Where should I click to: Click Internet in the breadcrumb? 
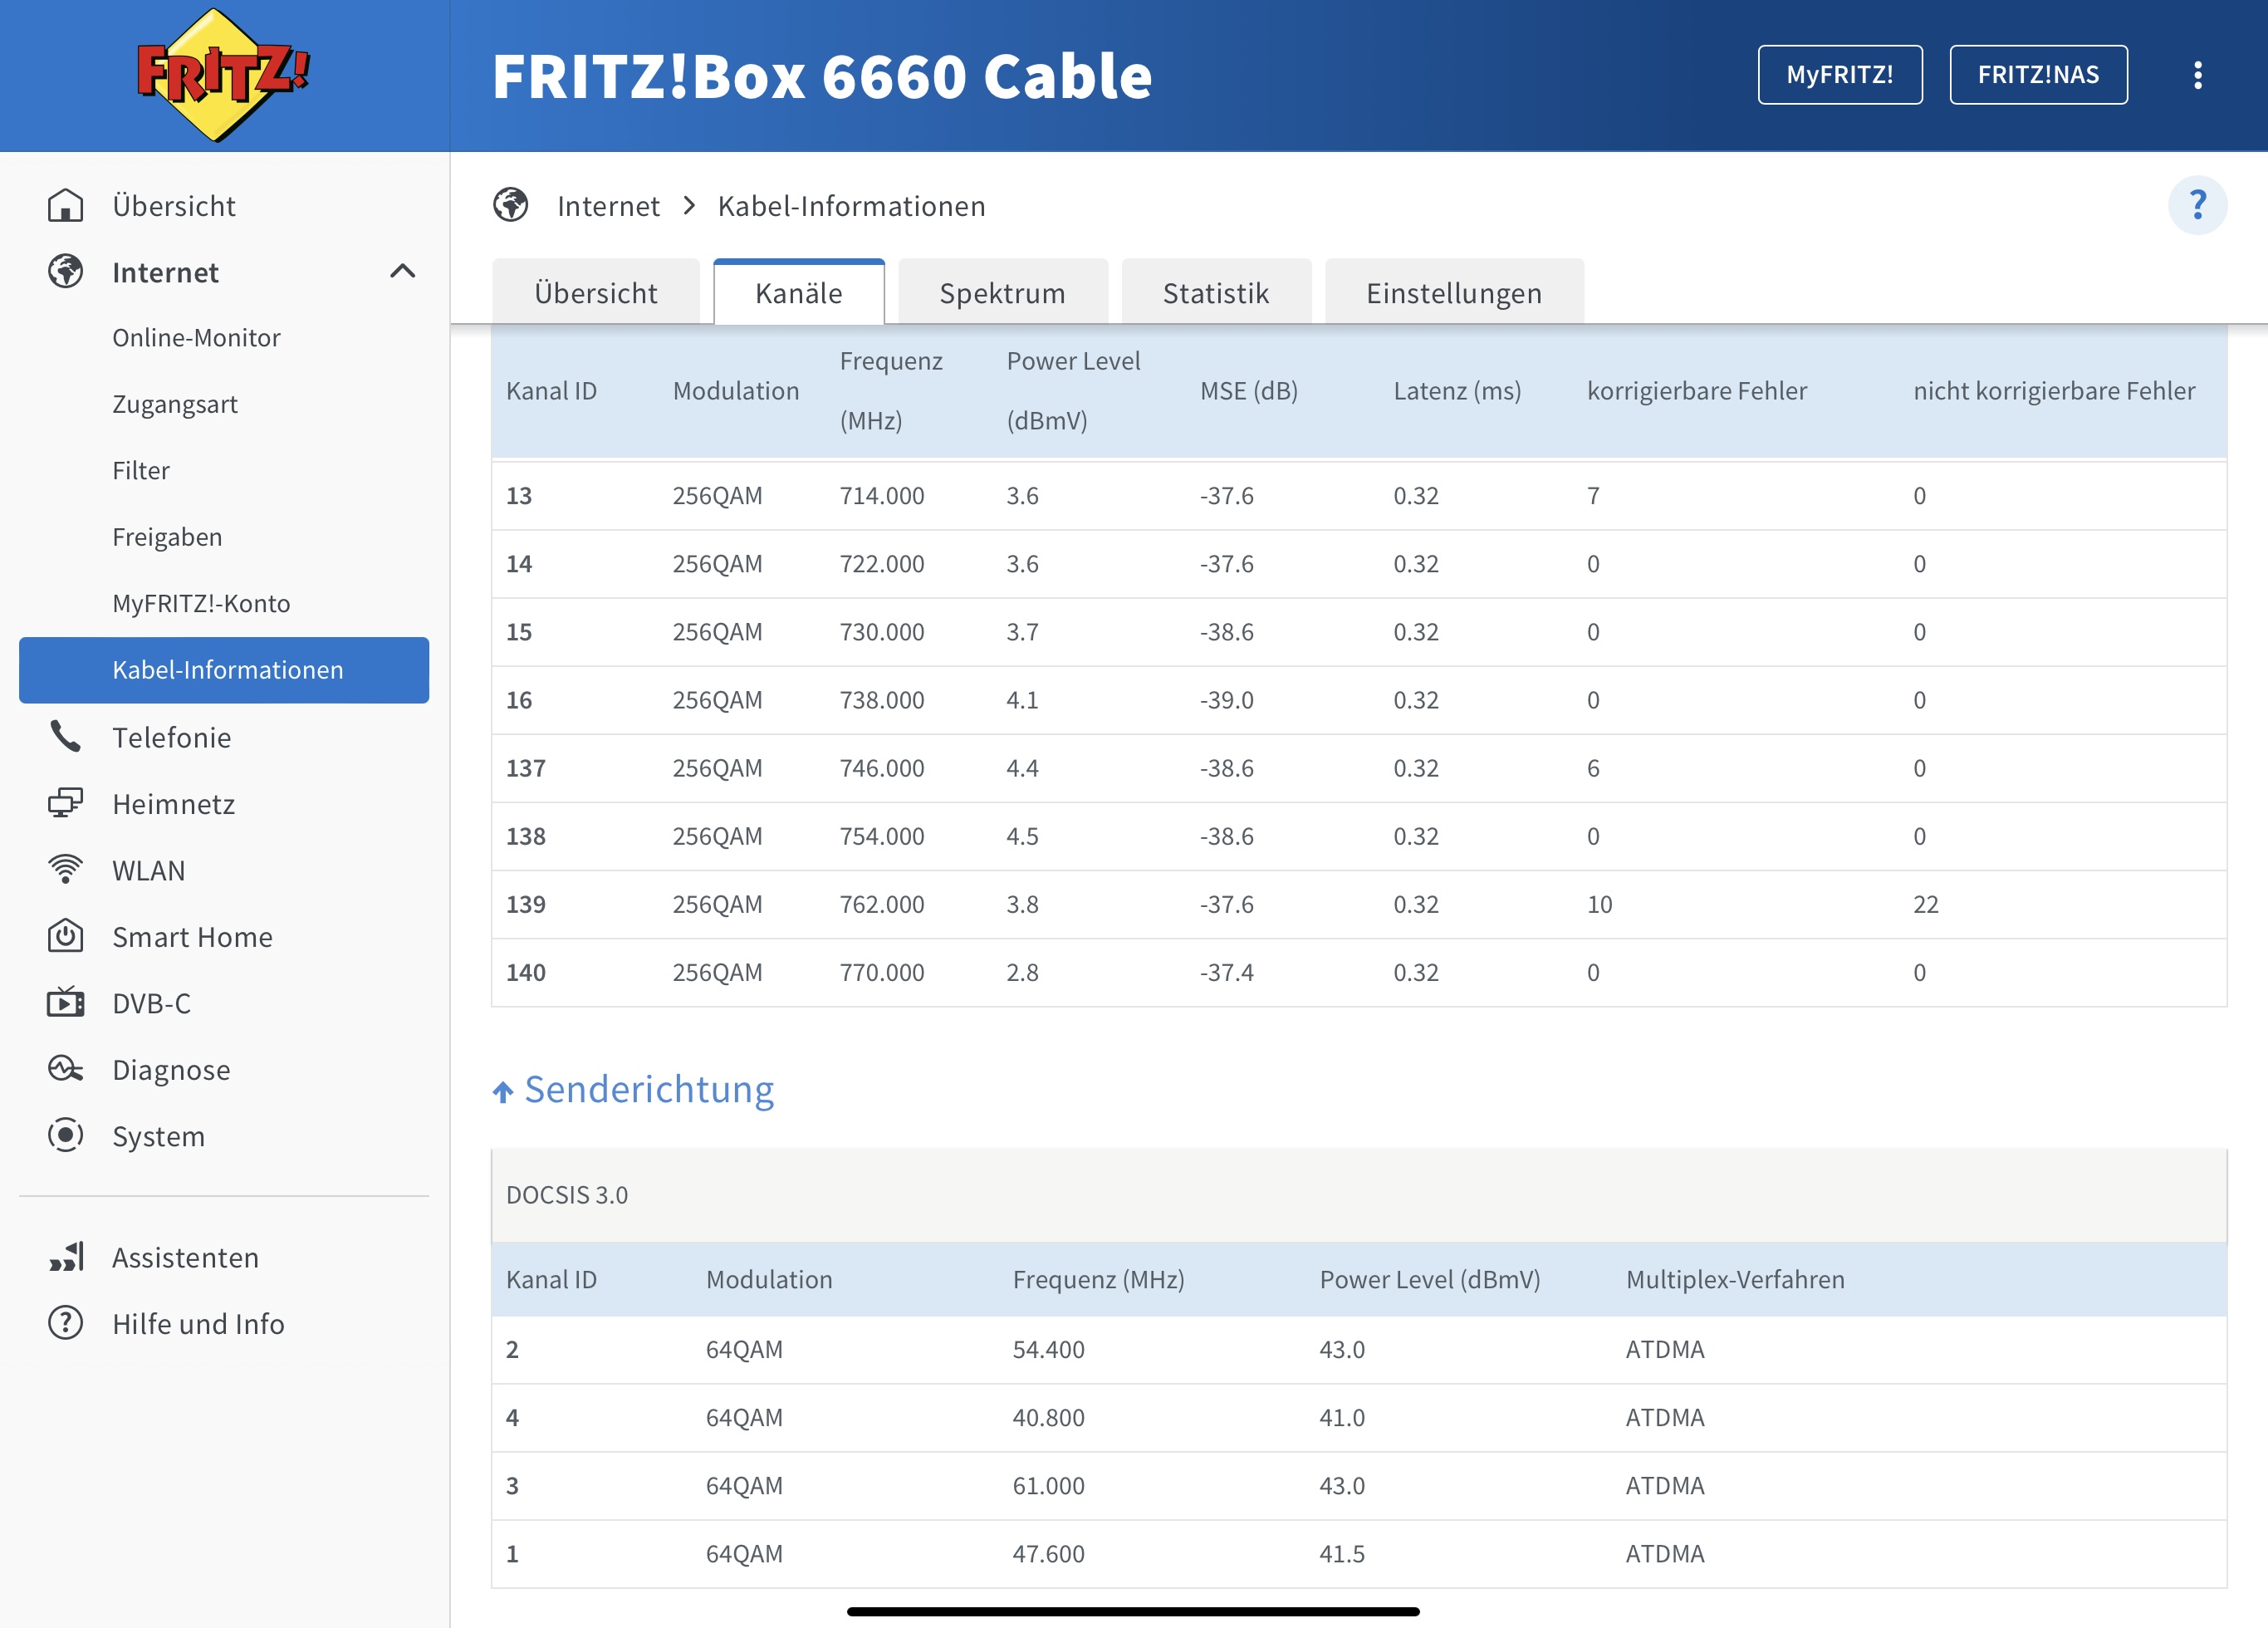608,206
